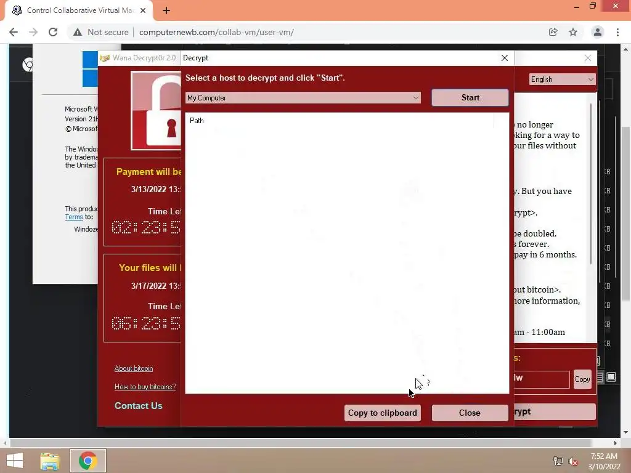Reload the page
This screenshot has height=473, width=631.
tap(53, 32)
